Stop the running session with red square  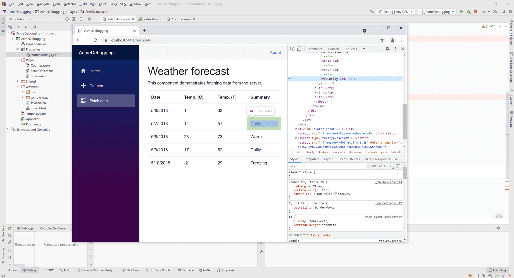[x=475, y=11]
